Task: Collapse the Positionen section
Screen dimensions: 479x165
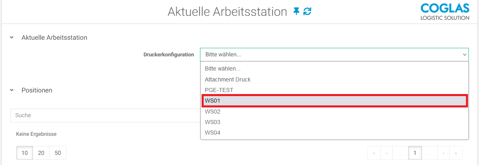Action: [12, 90]
